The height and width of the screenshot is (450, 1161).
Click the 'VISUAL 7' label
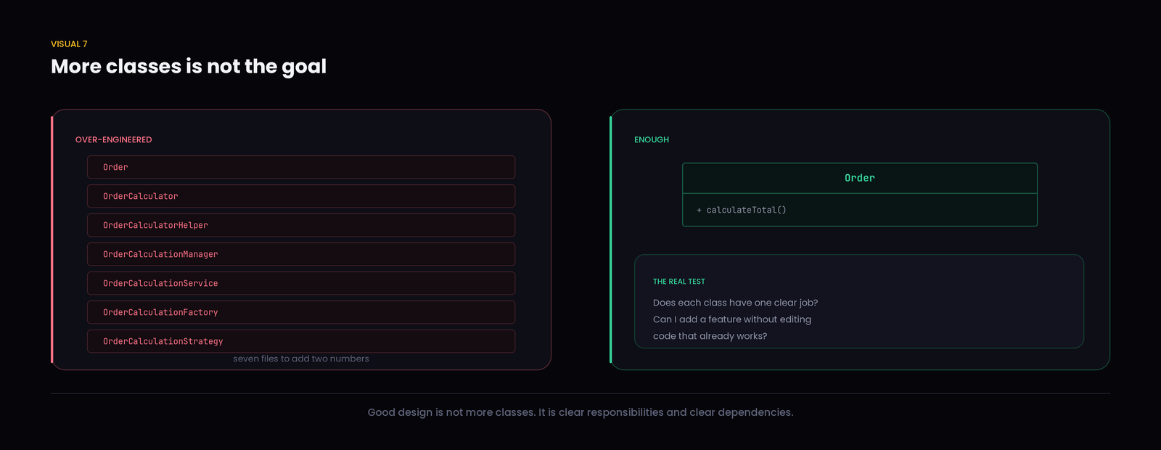click(x=69, y=44)
